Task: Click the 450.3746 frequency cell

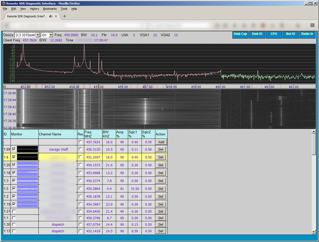Action: click(x=93, y=218)
